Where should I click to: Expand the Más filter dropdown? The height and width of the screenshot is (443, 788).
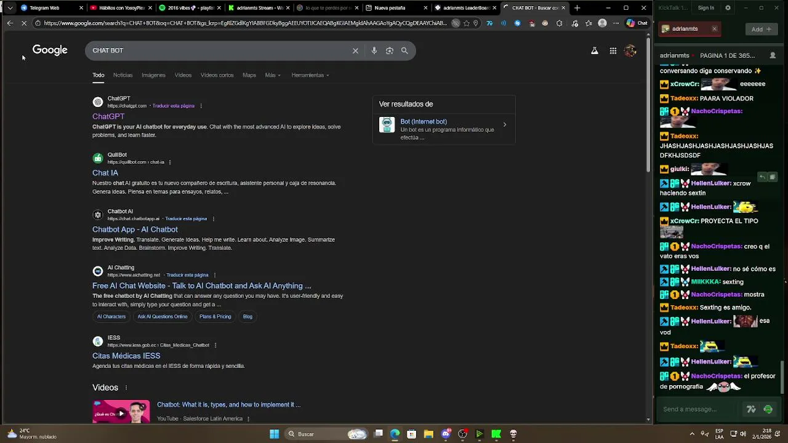(273, 75)
